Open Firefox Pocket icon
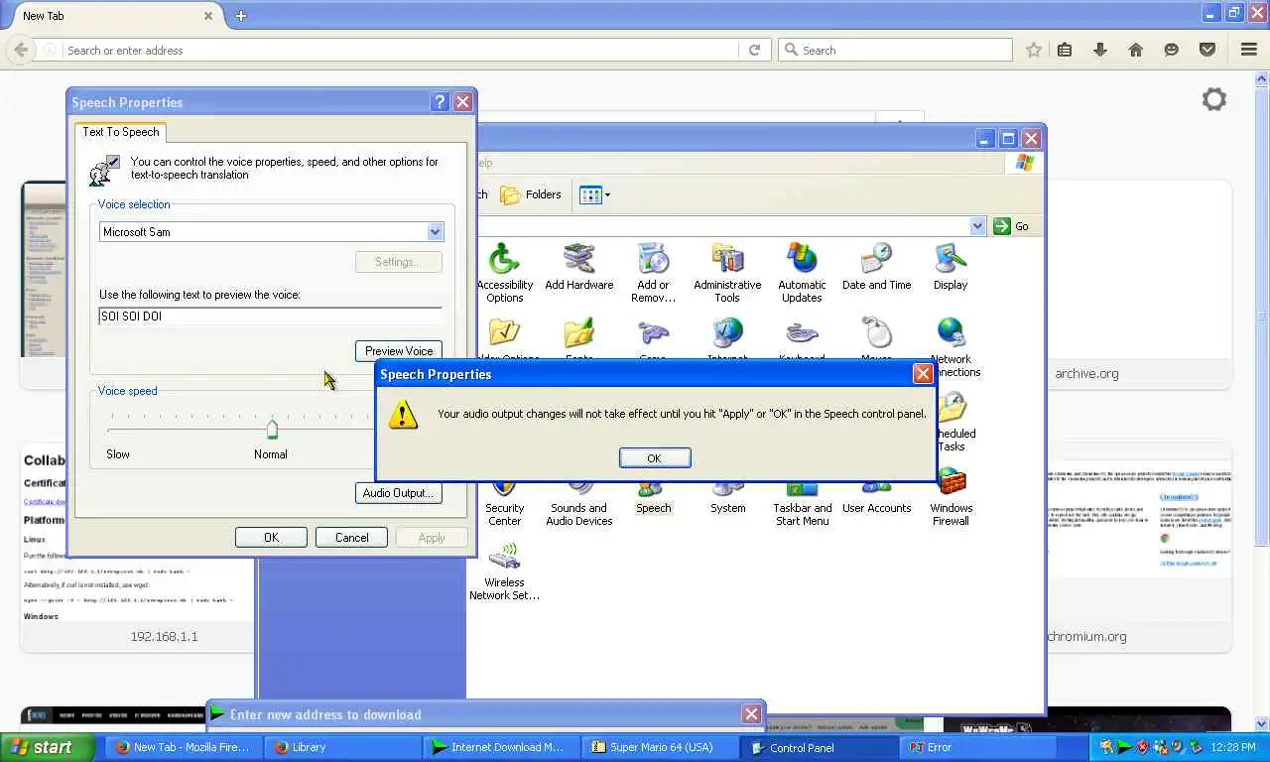Image resolution: width=1270 pixels, height=762 pixels. coord(1207,50)
